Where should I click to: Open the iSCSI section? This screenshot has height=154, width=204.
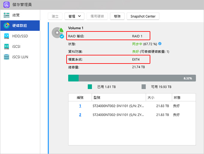click(x=20, y=46)
